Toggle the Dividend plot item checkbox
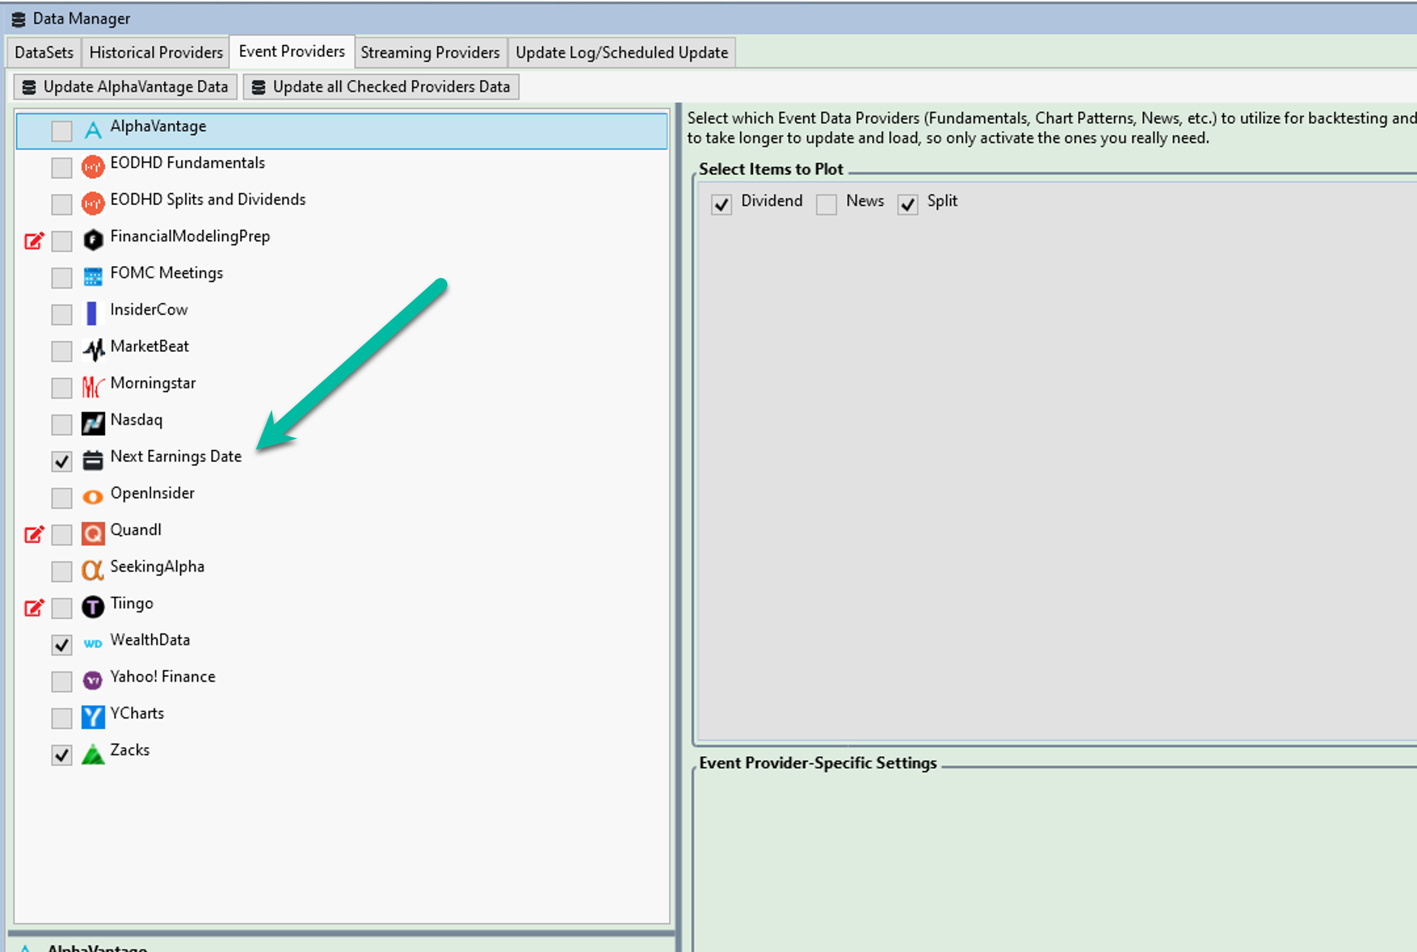 click(722, 205)
